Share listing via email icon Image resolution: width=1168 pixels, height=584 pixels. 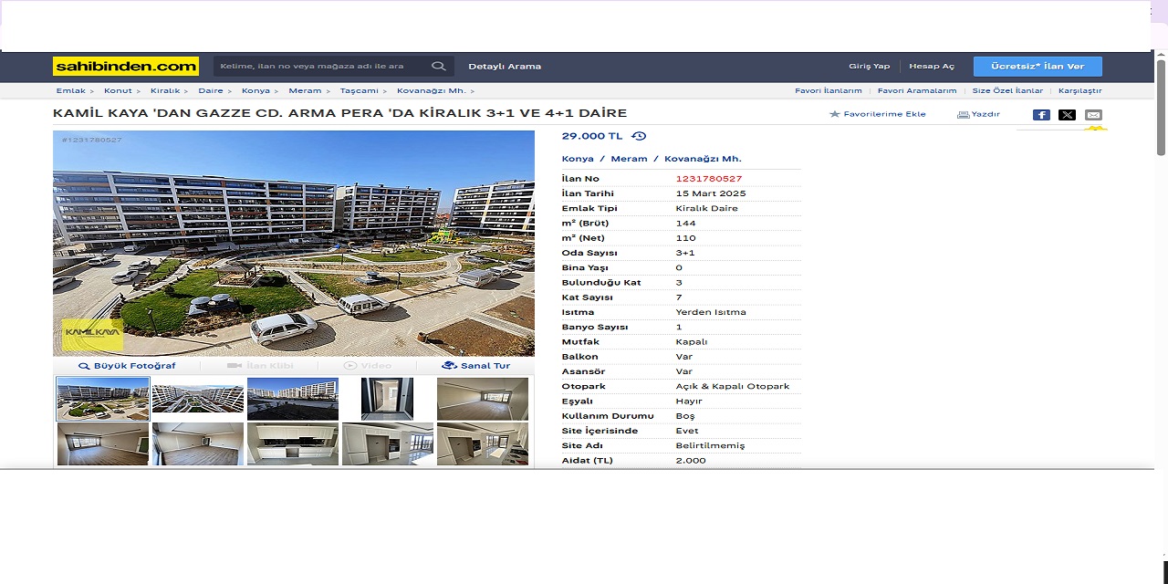point(1093,115)
